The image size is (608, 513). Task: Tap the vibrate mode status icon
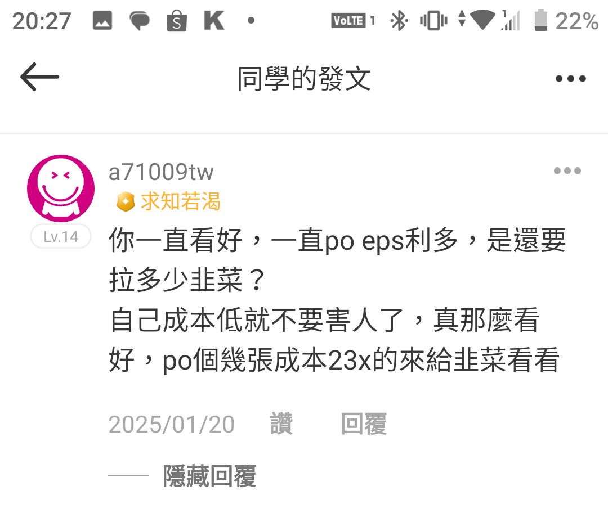433,21
